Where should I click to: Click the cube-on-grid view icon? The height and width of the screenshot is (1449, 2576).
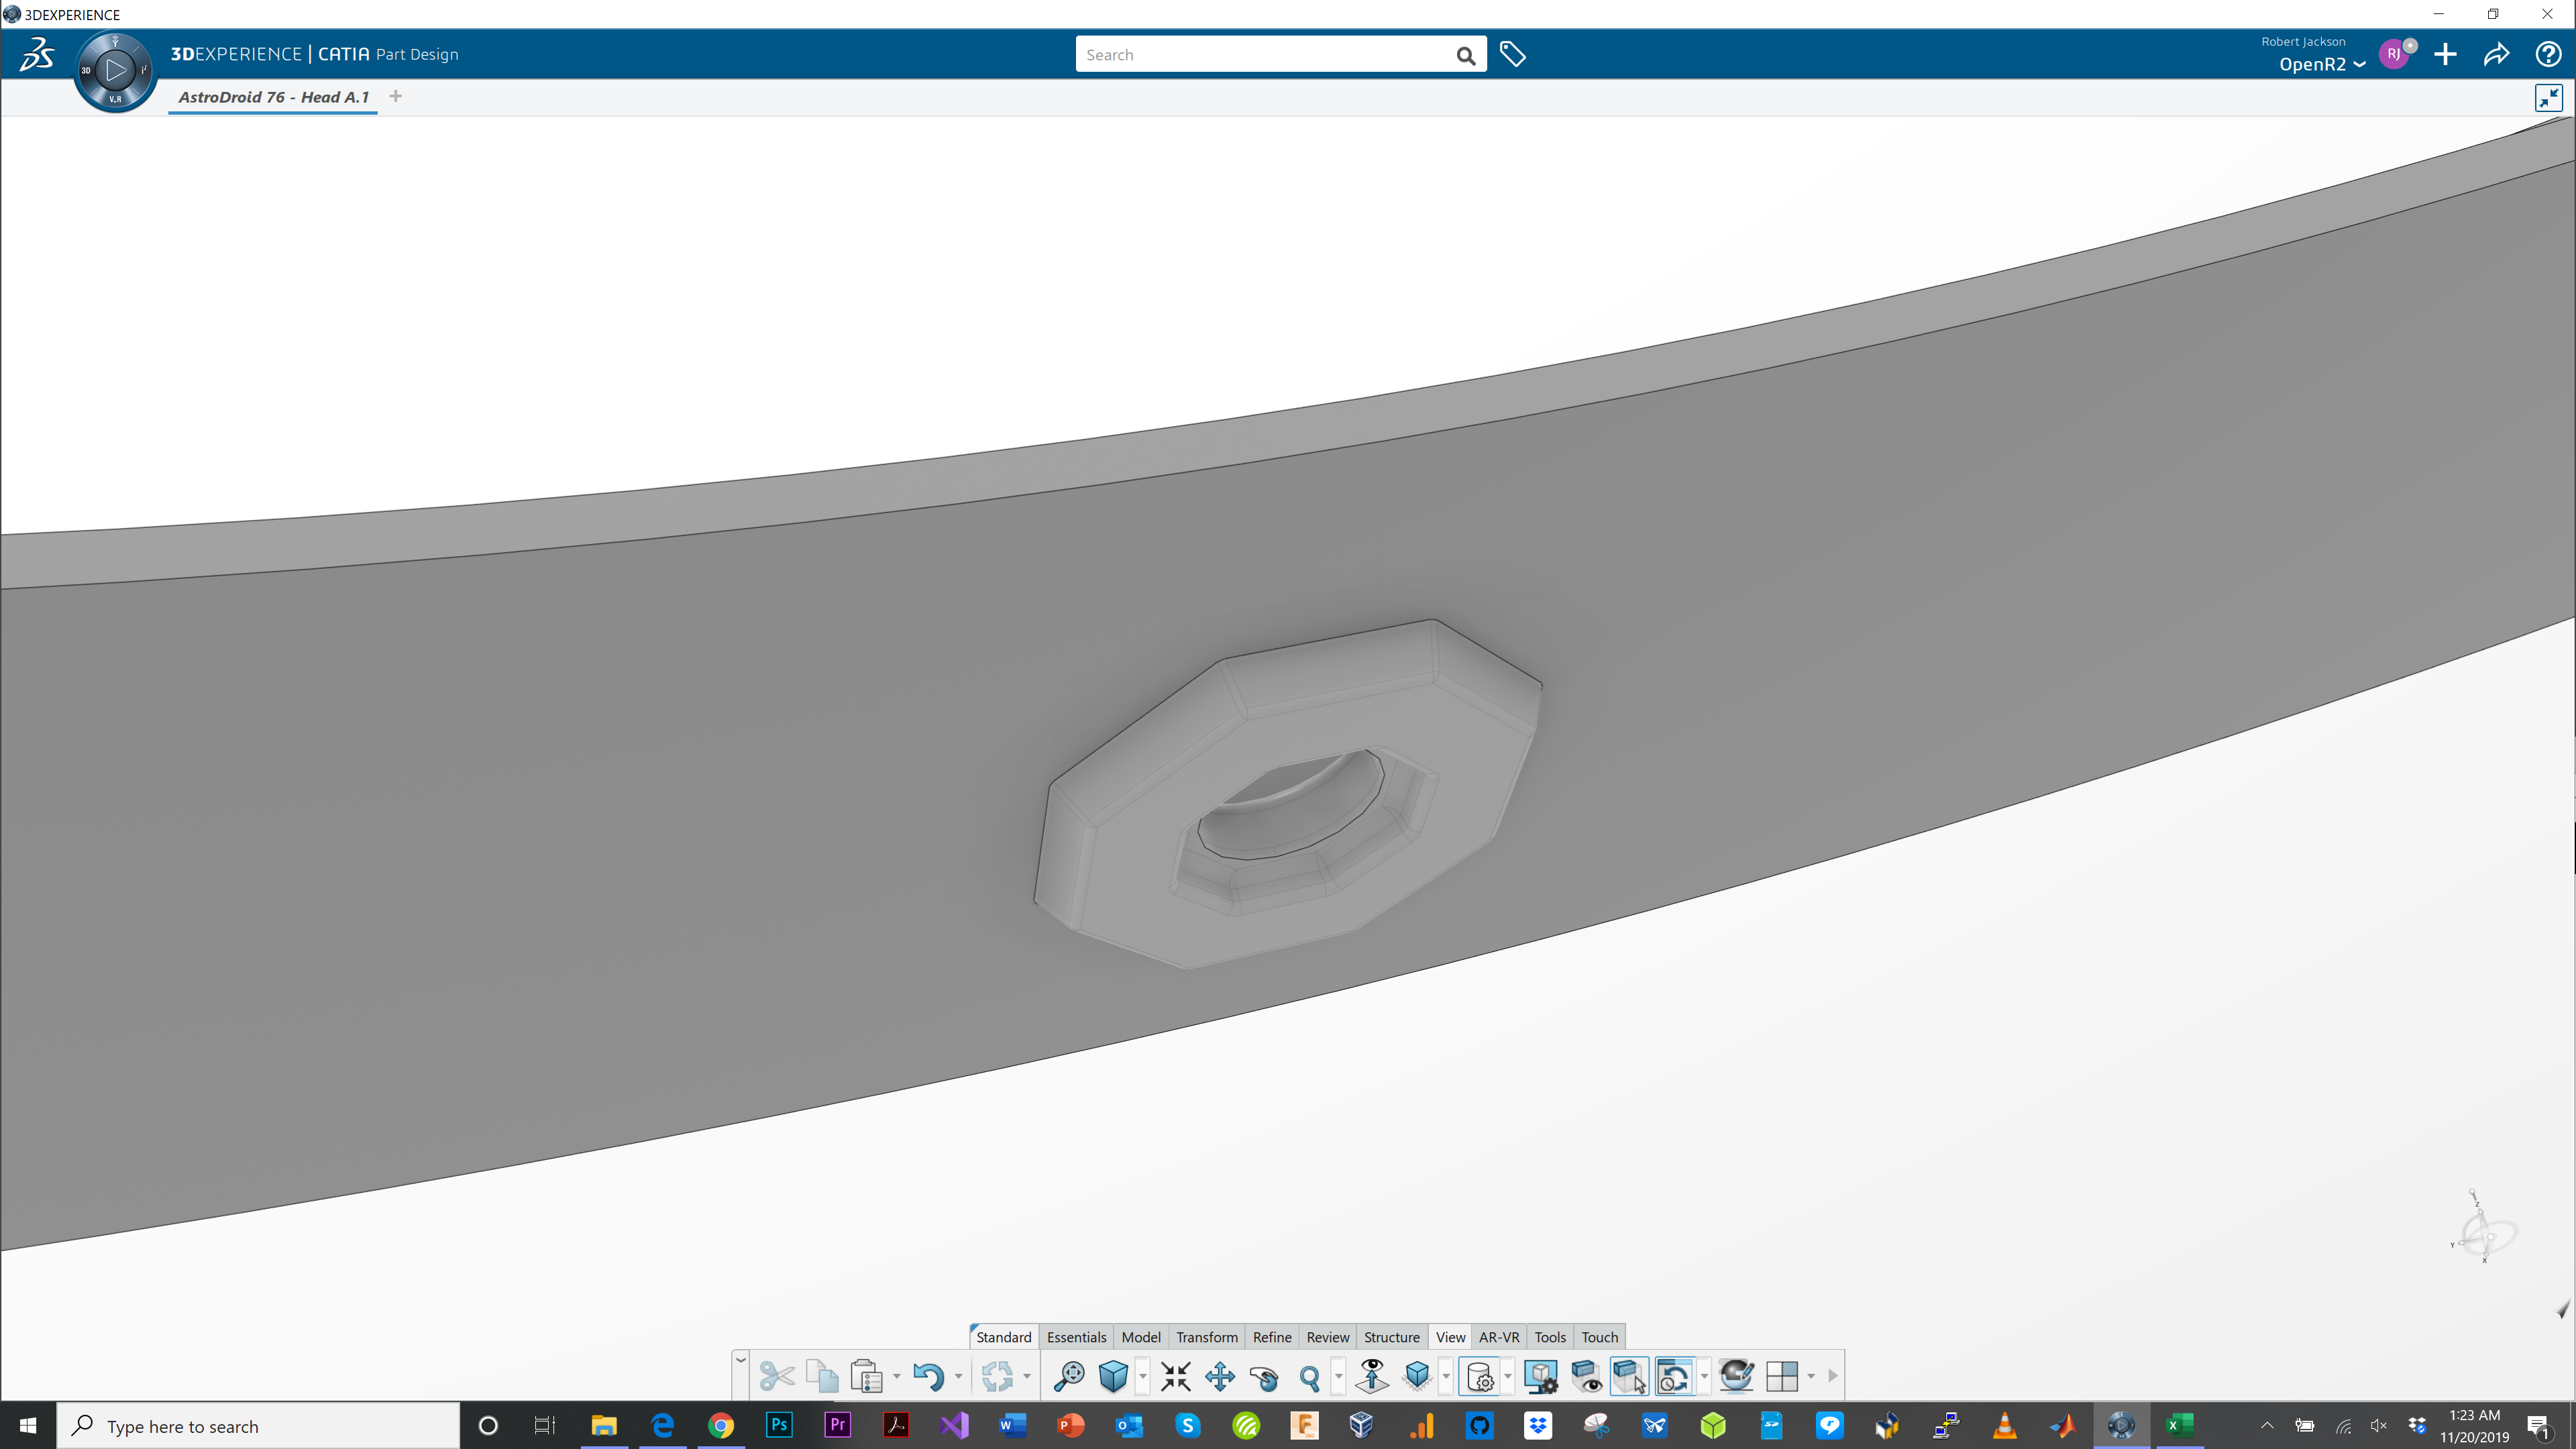click(1417, 1376)
